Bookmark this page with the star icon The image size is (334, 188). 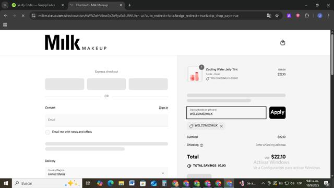click(x=277, y=16)
